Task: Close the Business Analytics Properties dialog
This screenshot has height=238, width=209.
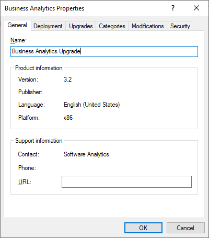Action: click(196, 8)
